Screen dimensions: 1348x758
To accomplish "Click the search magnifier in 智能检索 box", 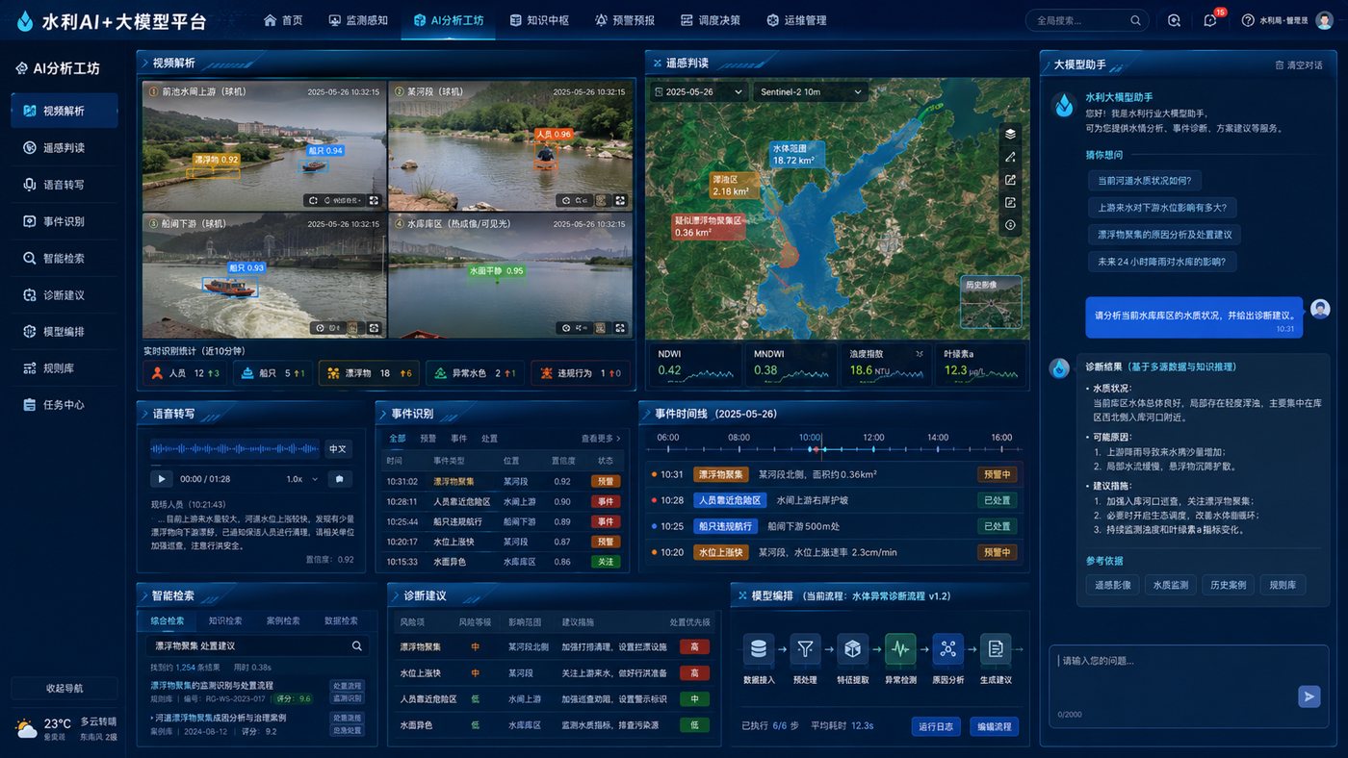I will pyautogui.click(x=356, y=646).
